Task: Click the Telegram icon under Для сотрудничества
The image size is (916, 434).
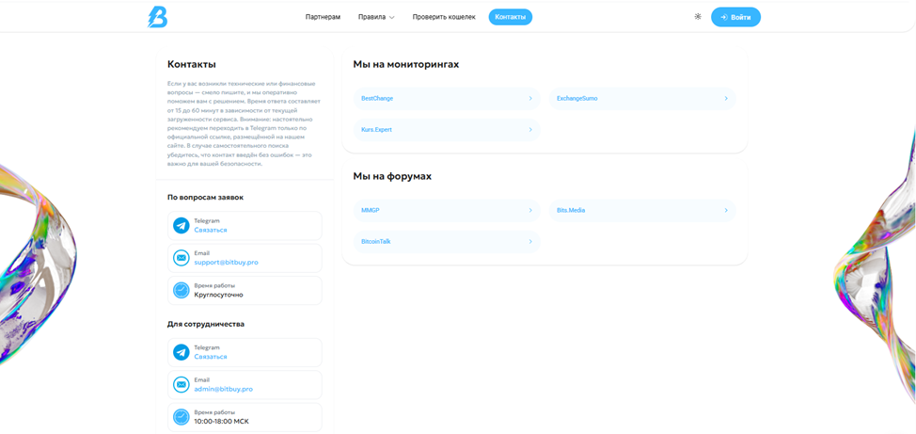Action: (x=182, y=352)
